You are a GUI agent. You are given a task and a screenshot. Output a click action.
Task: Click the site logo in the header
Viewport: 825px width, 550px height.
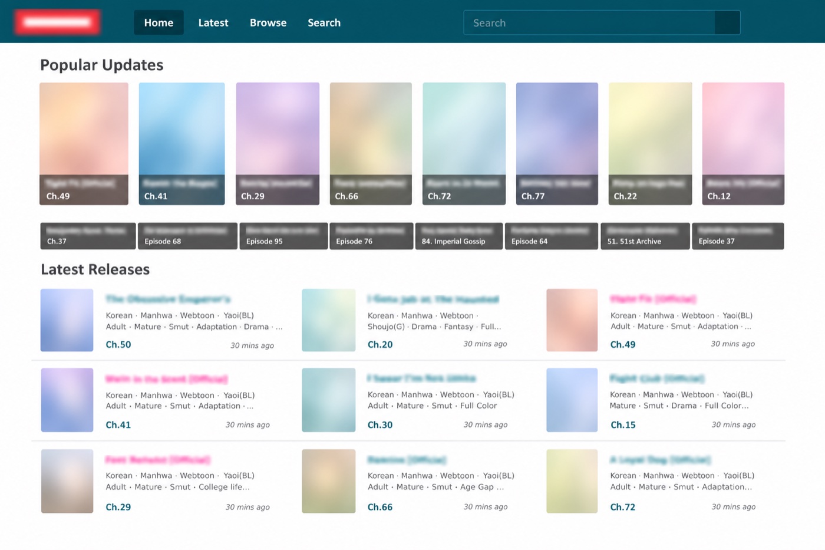tap(57, 22)
